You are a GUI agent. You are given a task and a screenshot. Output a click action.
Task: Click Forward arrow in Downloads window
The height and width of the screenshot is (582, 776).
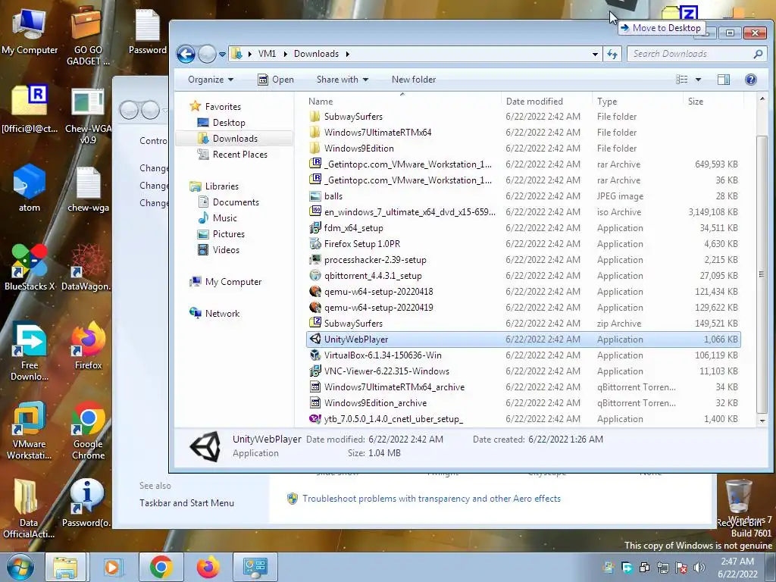click(x=207, y=54)
